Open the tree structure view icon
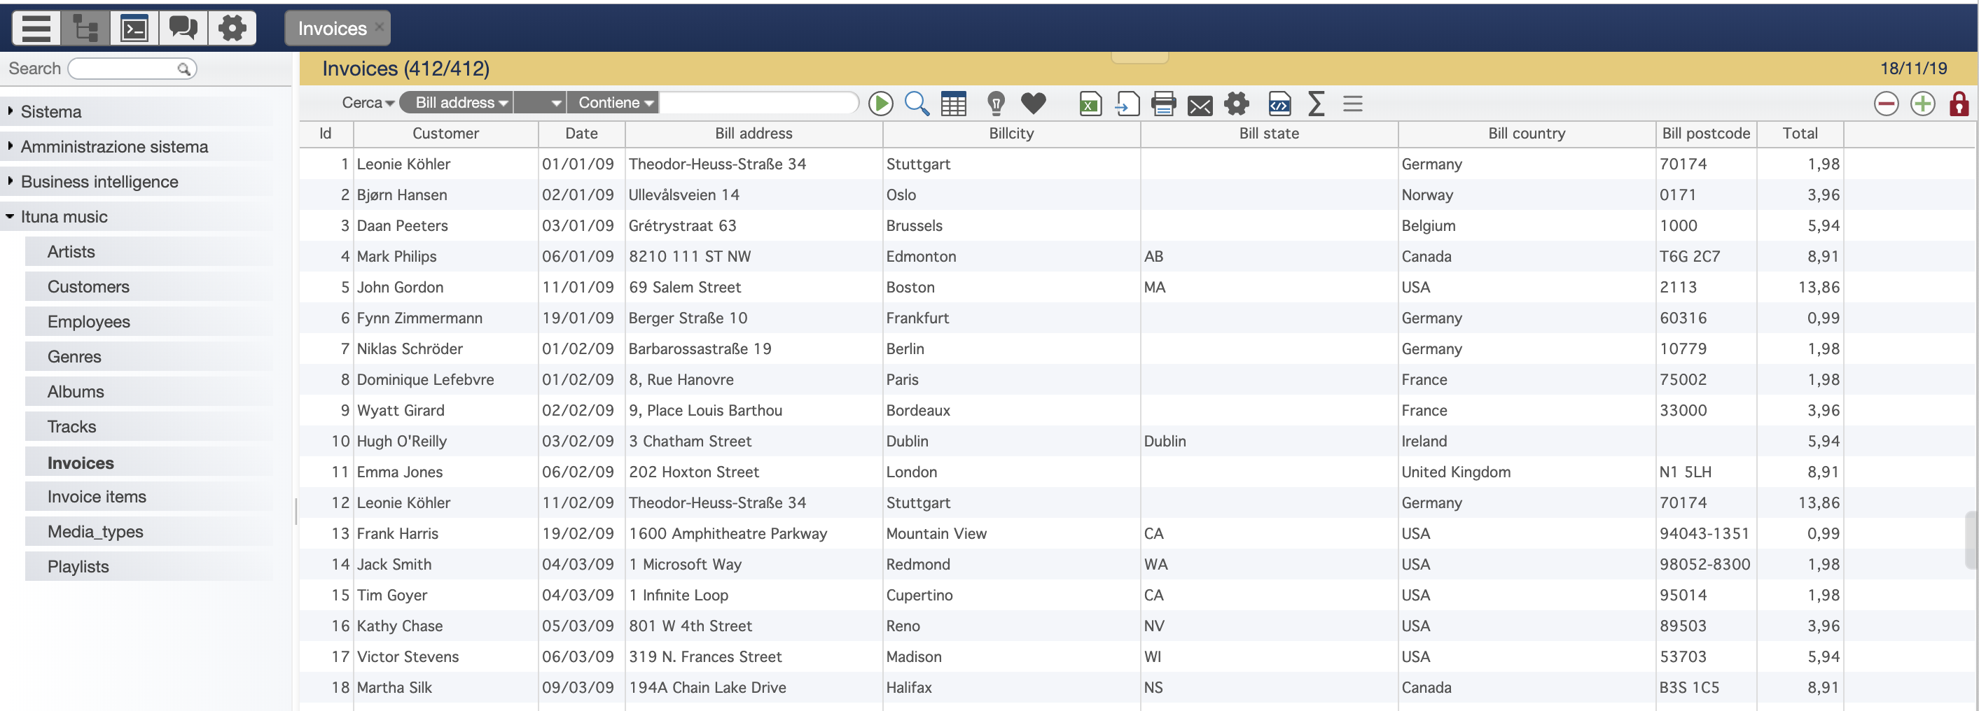This screenshot has height=711, width=1979. tap(85, 29)
